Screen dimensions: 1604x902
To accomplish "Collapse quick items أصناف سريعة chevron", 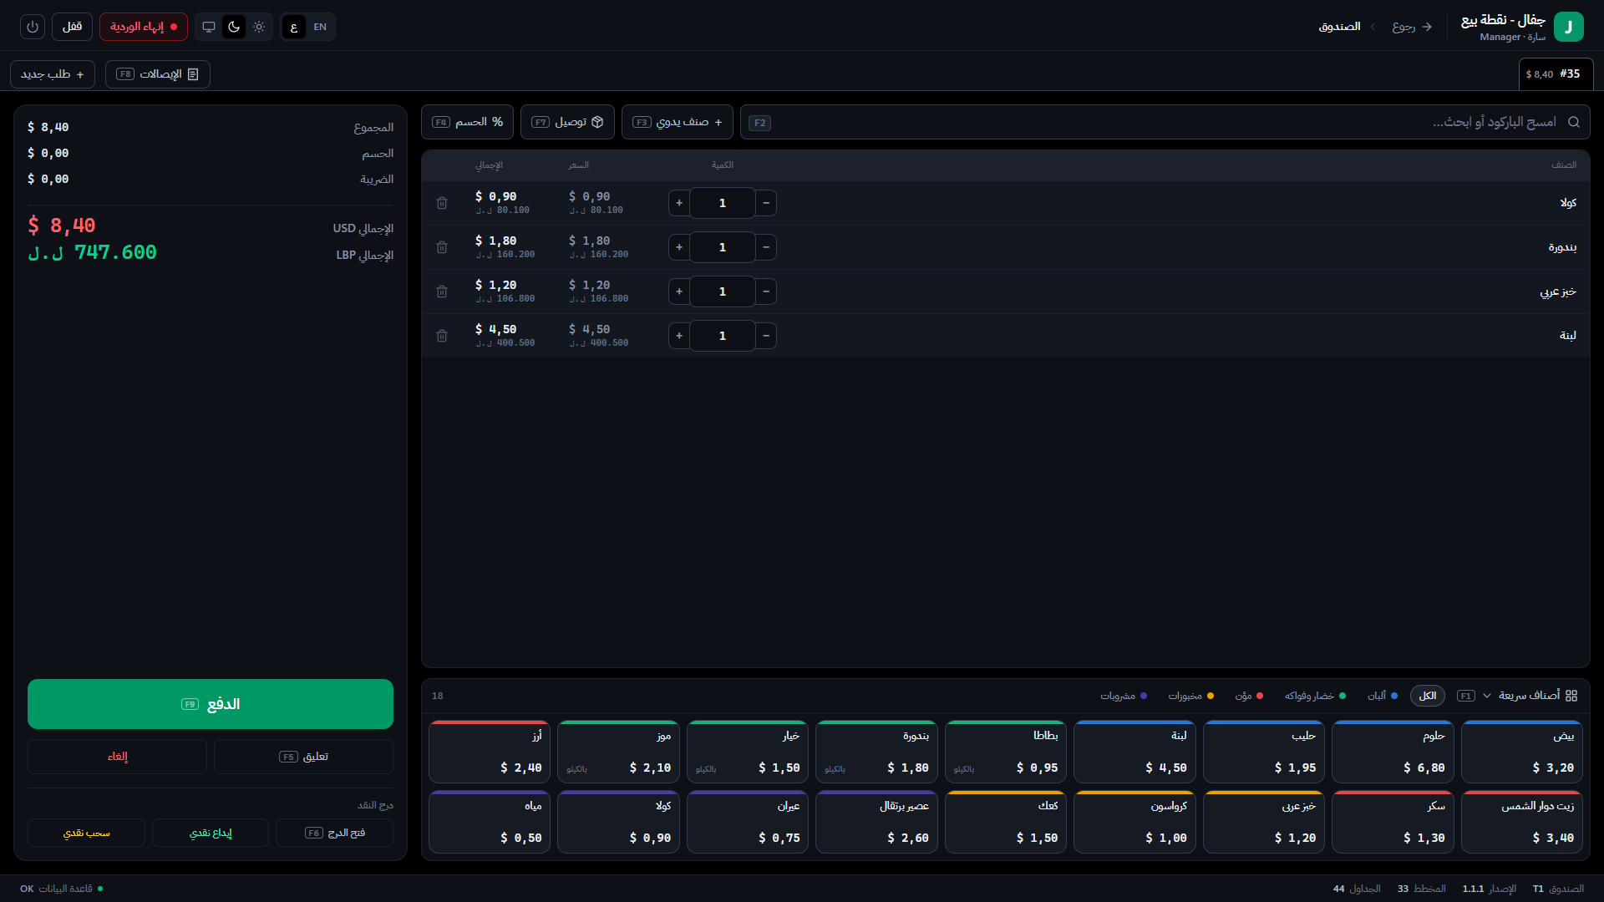I will pos(1487,696).
